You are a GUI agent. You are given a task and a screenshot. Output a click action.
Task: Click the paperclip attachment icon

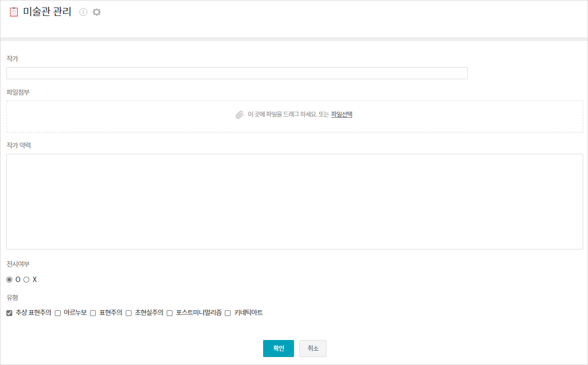[240, 114]
